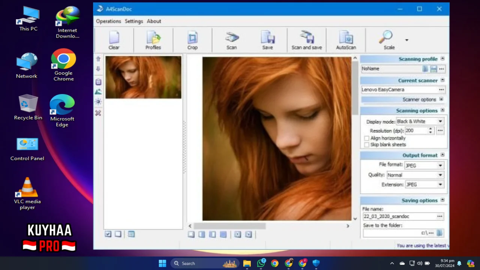The height and width of the screenshot is (270, 480).
Task: Open the About menu
Action: 154,21
